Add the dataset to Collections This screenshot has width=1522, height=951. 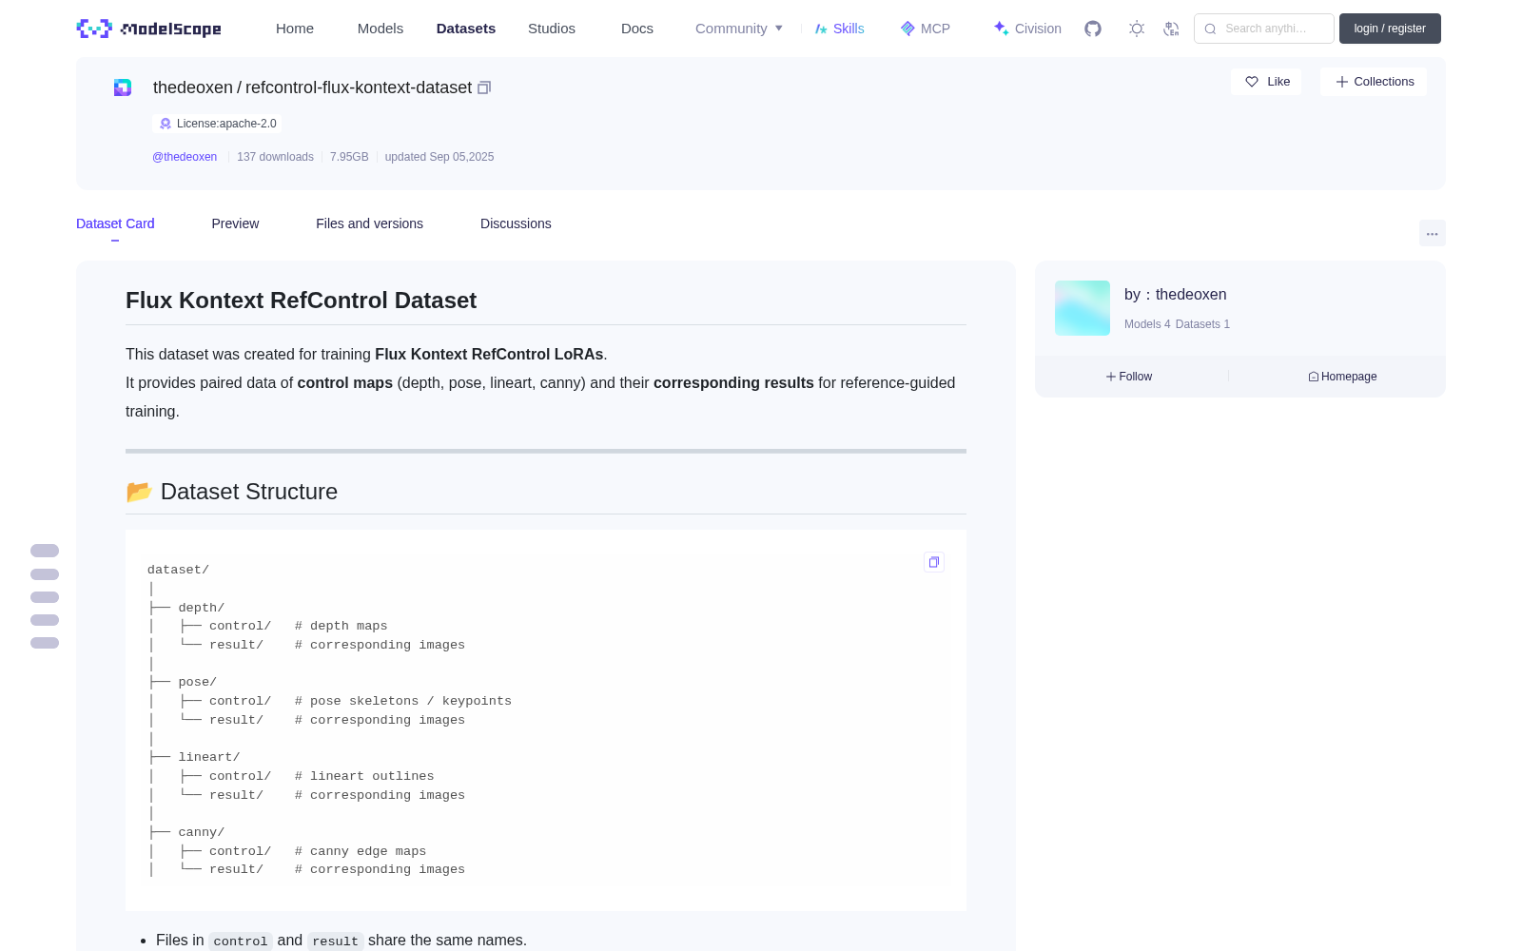point(1374,82)
